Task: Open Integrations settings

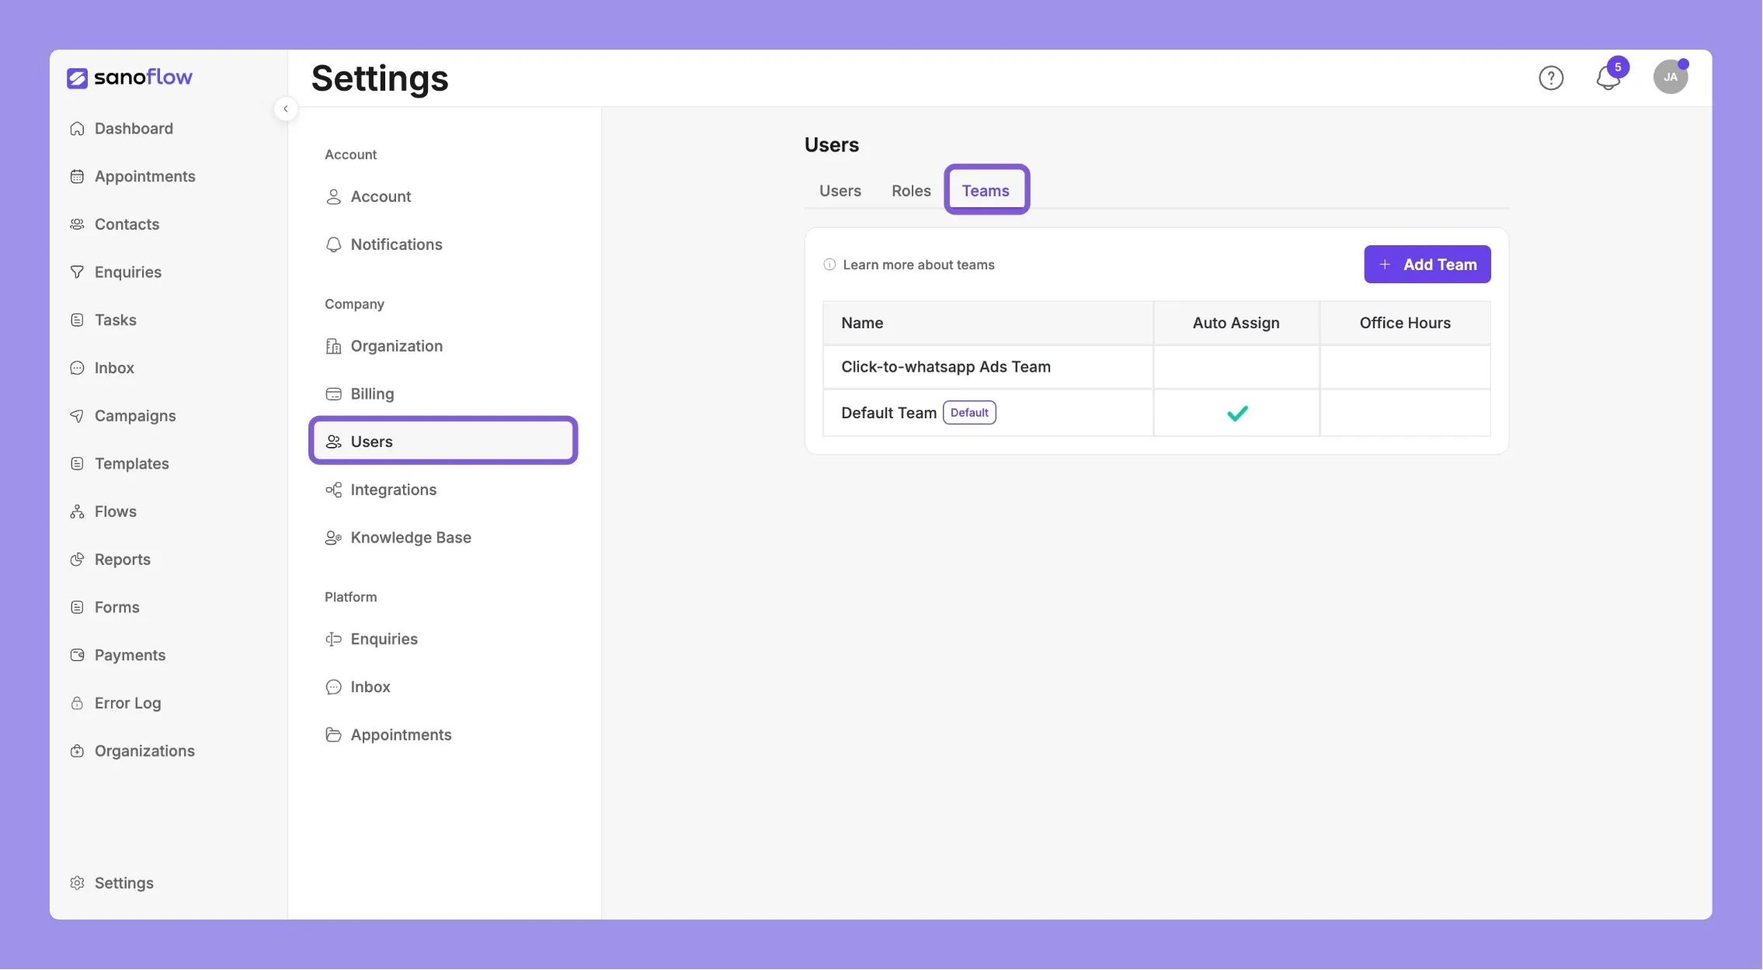Action: [443, 490]
